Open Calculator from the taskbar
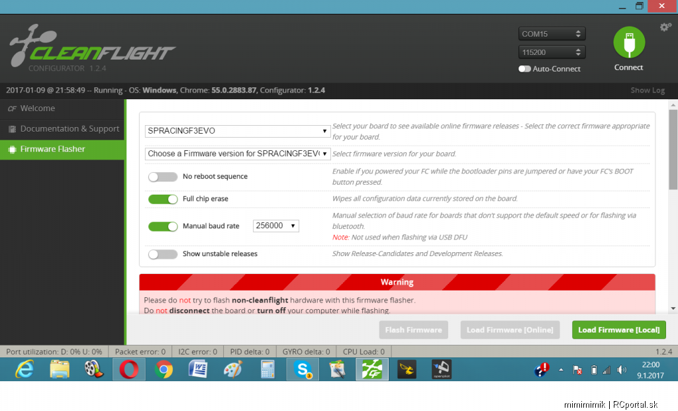The height and width of the screenshot is (411, 678). 267,369
